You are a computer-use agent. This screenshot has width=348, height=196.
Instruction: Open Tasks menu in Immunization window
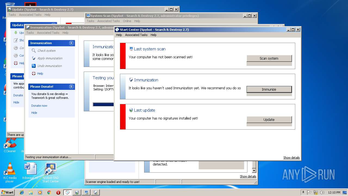click(x=30, y=33)
